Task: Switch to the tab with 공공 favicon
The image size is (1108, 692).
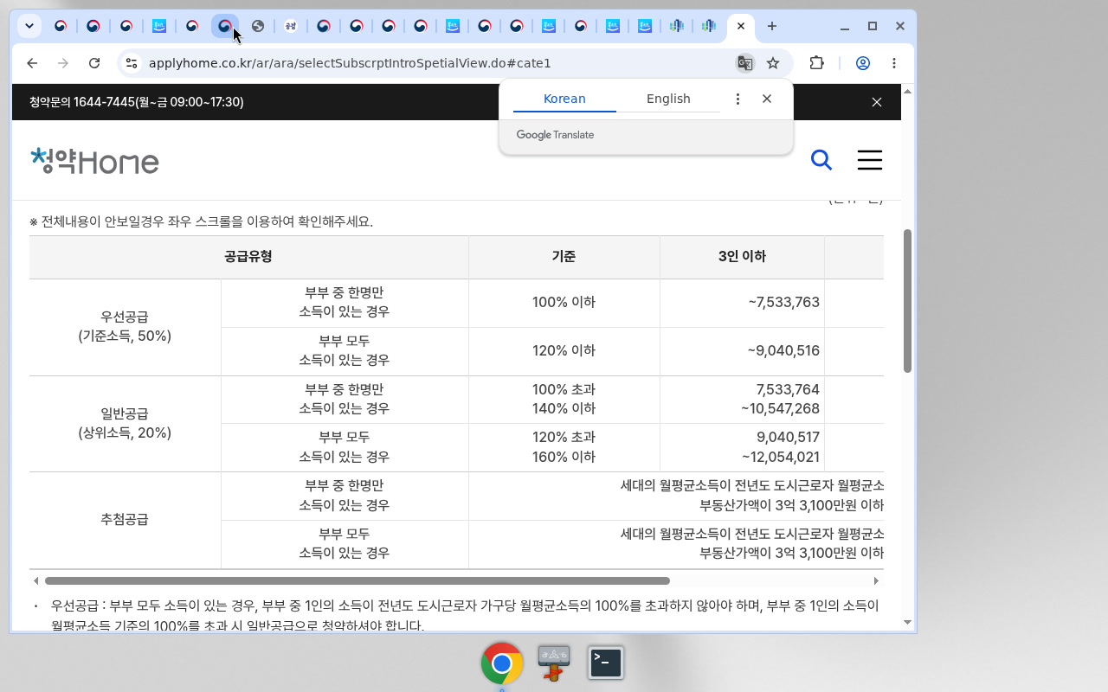Action: [x=291, y=26]
